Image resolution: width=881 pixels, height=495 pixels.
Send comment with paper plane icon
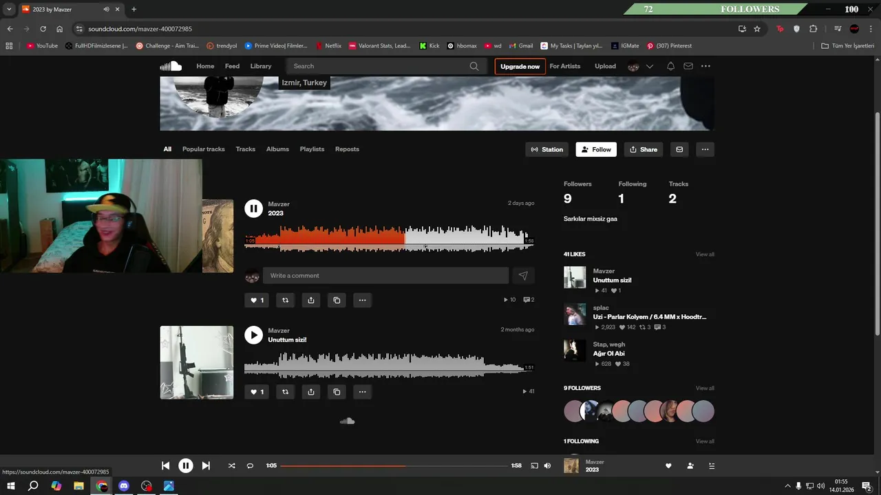[523, 276]
